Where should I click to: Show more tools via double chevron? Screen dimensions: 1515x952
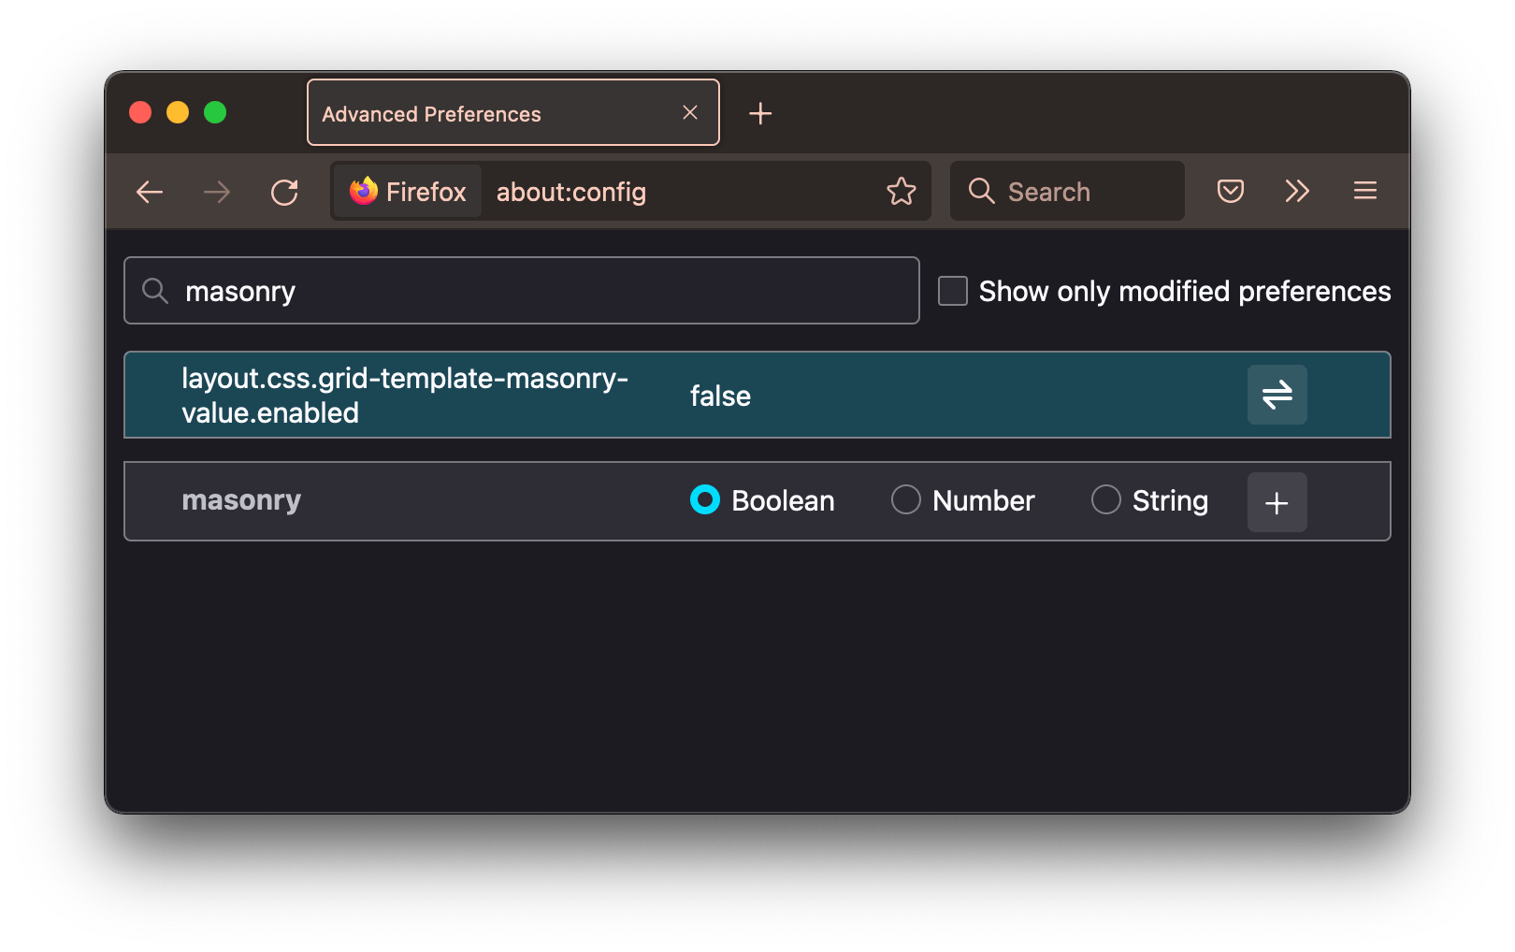pos(1297,192)
